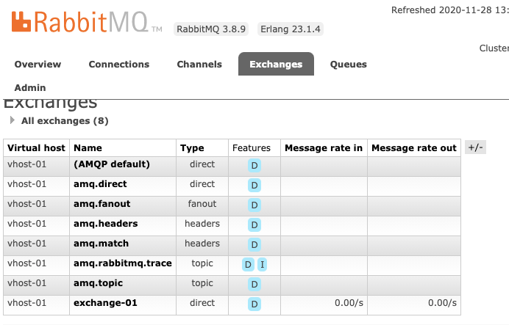
Task: Click the Refreshed 2020-11-28 timestamp text
Action: point(450,10)
